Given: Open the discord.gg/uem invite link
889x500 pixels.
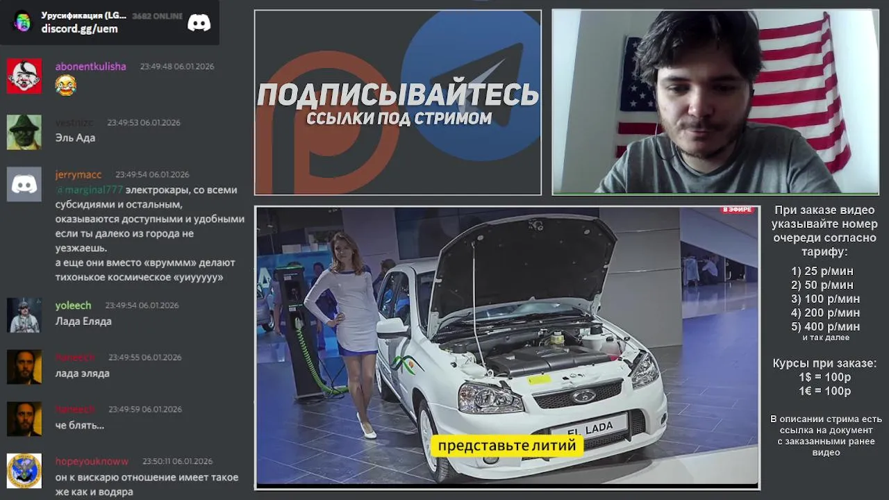Looking at the screenshot, I should pyautogui.click(x=79, y=28).
